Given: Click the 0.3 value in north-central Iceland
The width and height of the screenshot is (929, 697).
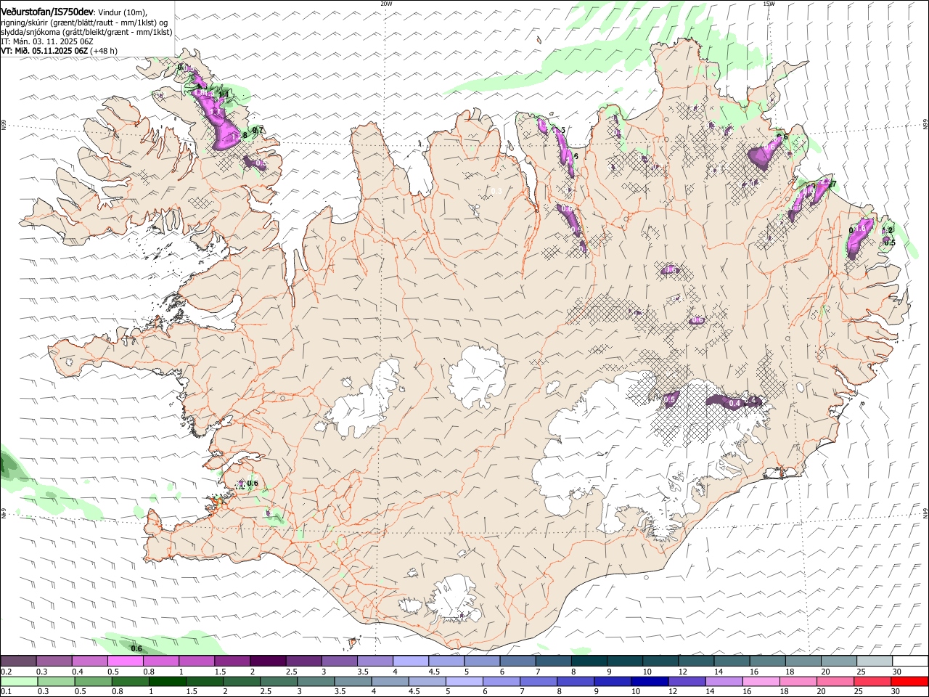Looking at the screenshot, I should click(x=496, y=191).
